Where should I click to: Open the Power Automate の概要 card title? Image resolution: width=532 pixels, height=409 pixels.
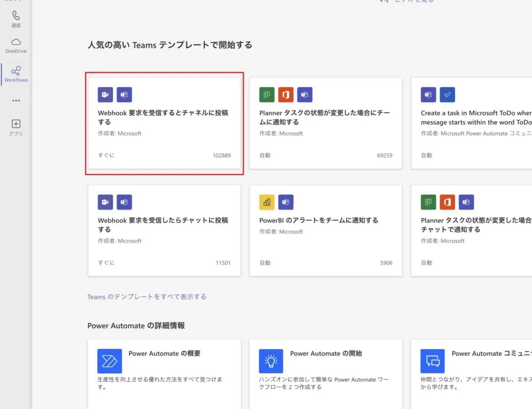164,353
